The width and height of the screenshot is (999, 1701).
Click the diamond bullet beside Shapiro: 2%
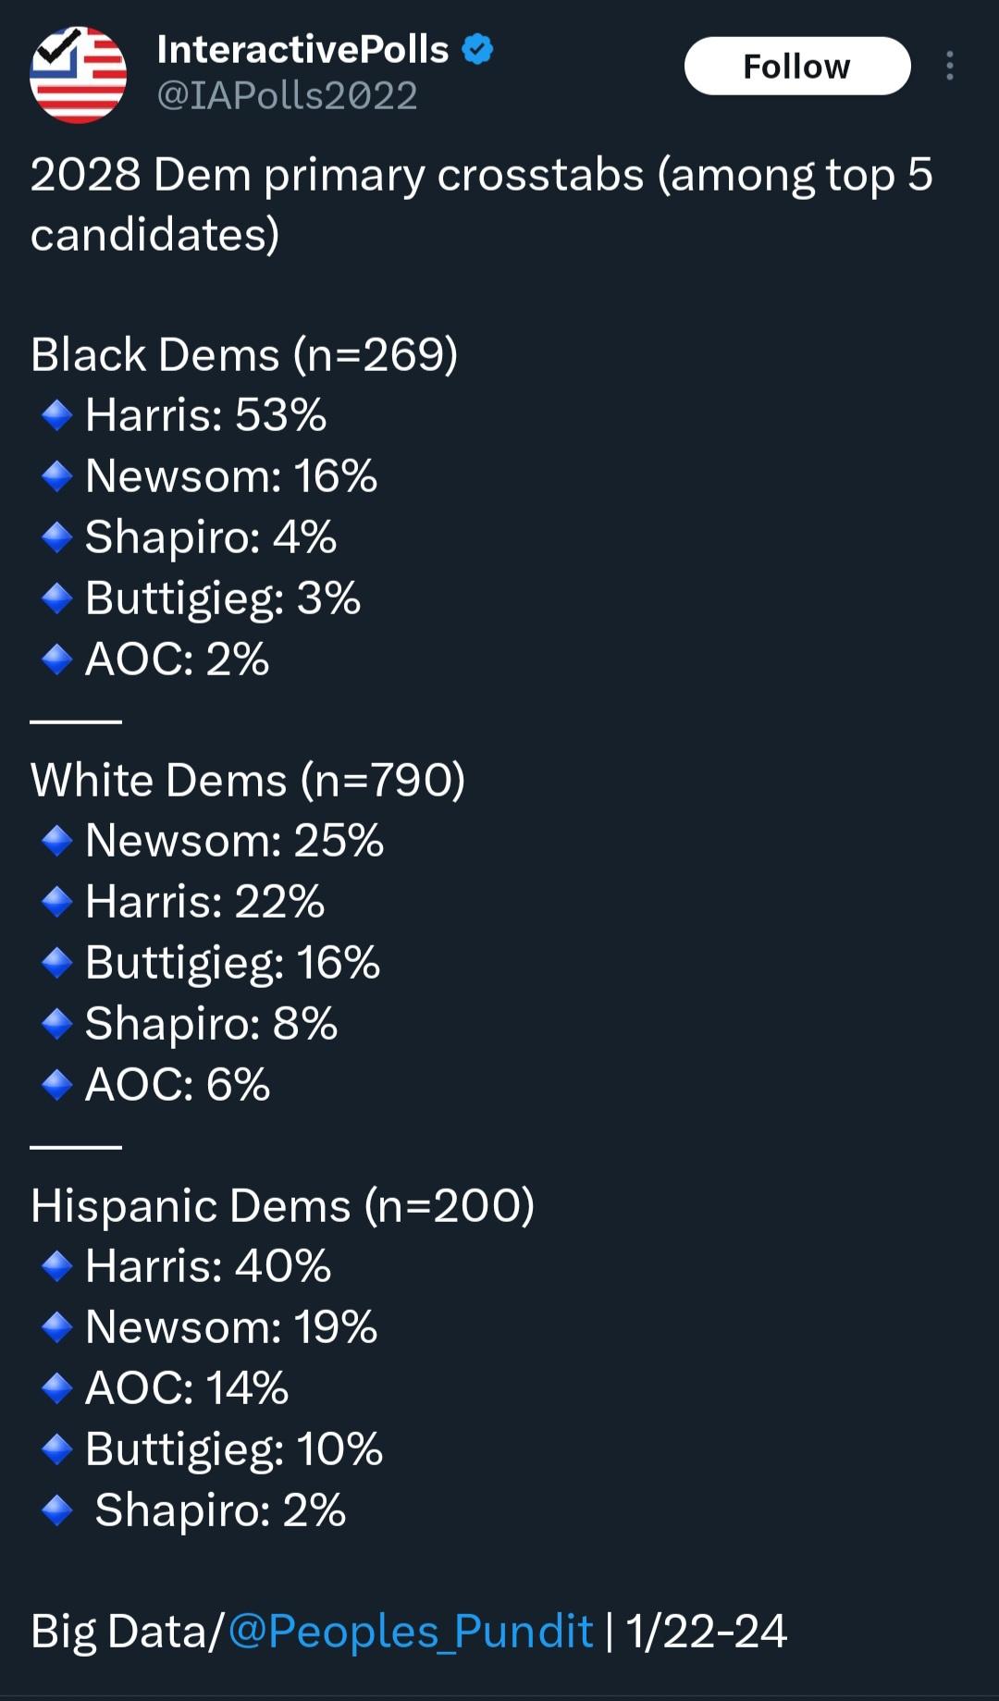coord(57,1510)
